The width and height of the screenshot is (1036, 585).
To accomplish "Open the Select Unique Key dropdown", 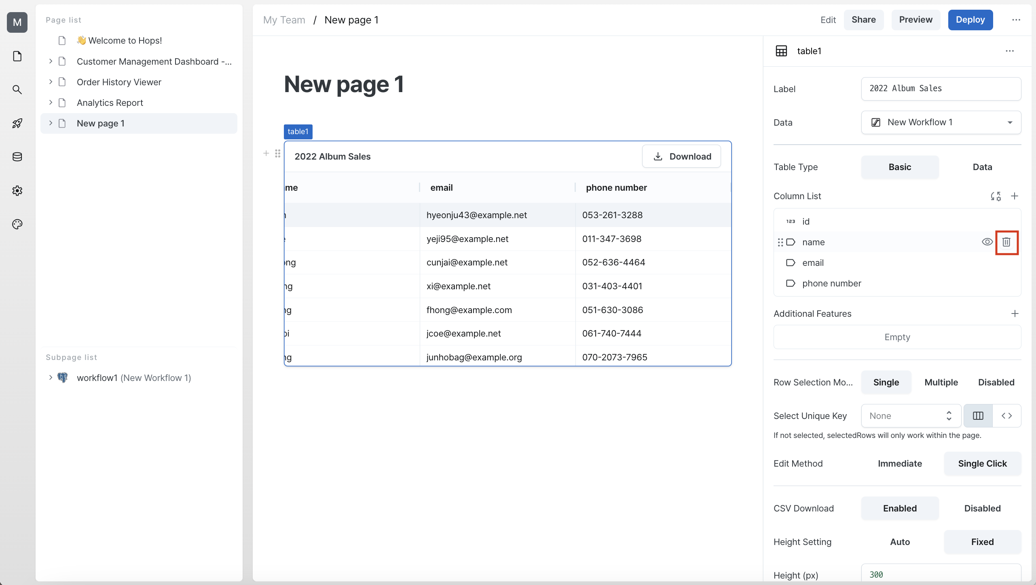I will (911, 416).
